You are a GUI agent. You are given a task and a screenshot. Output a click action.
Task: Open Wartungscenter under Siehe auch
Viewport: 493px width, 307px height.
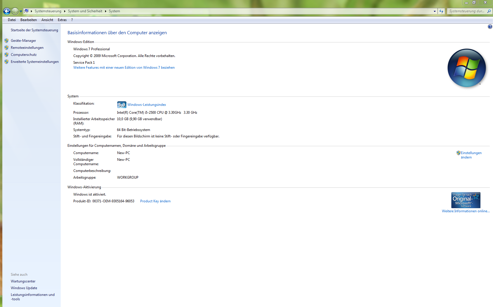pos(23,281)
